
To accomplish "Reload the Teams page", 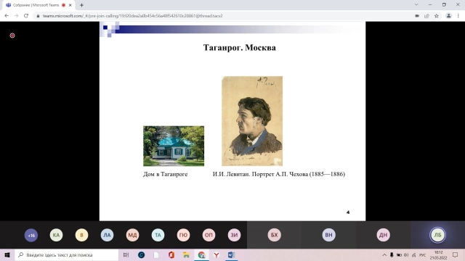I will 26,16.
